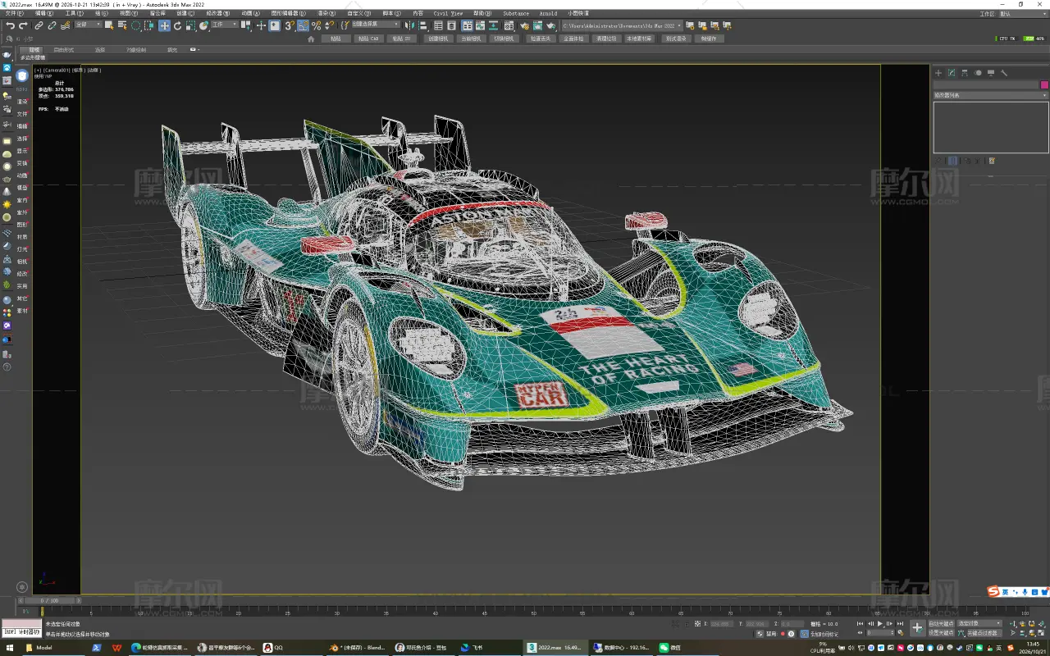Click the render teapot icon in toolbar
This screenshot has height=656, width=1050.
(551, 25)
